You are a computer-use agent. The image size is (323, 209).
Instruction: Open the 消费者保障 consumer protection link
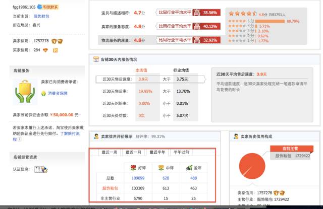pyautogui.click(x=61, y=93)
